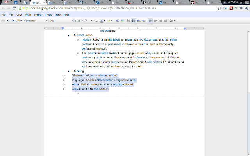Screen dimensions: 250x156
Task: Open the Table menu
Action: (x=57, y=15)
